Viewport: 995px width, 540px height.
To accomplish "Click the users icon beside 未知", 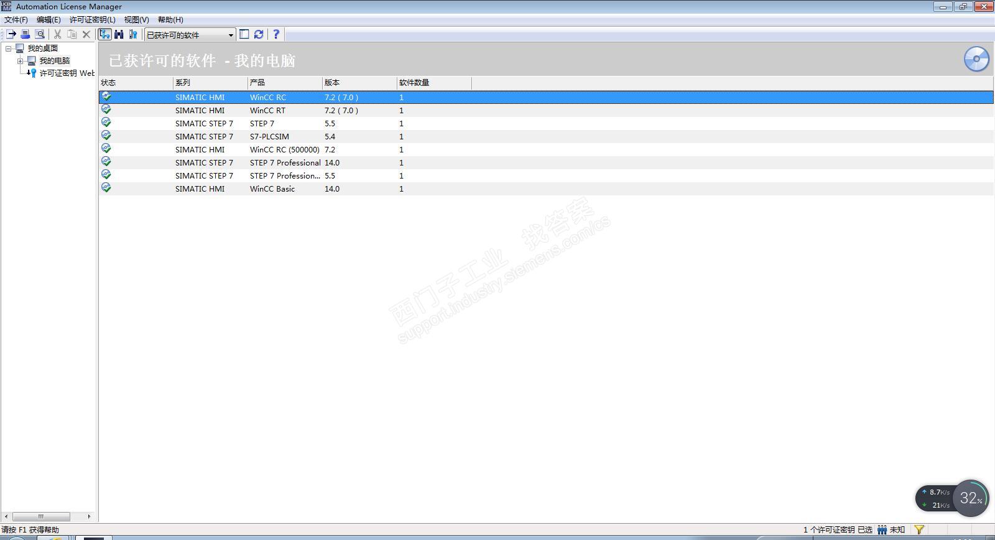I will point(882,530).
